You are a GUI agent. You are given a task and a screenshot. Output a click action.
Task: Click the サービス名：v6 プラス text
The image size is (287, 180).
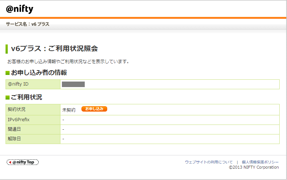click(x=28, y=24)
